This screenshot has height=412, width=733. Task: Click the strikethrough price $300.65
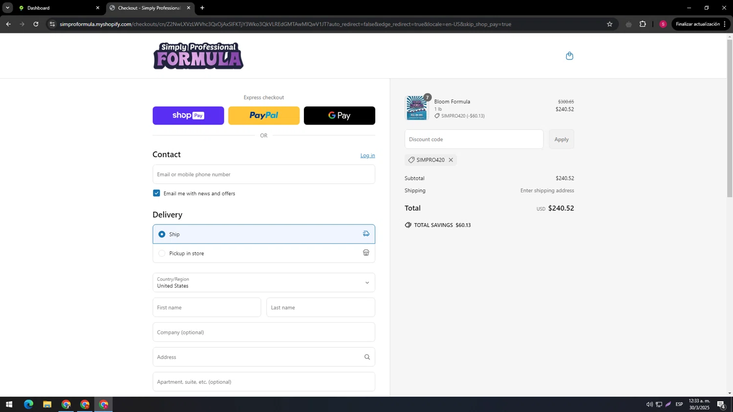pyautogui.click(x=566, y=102)
